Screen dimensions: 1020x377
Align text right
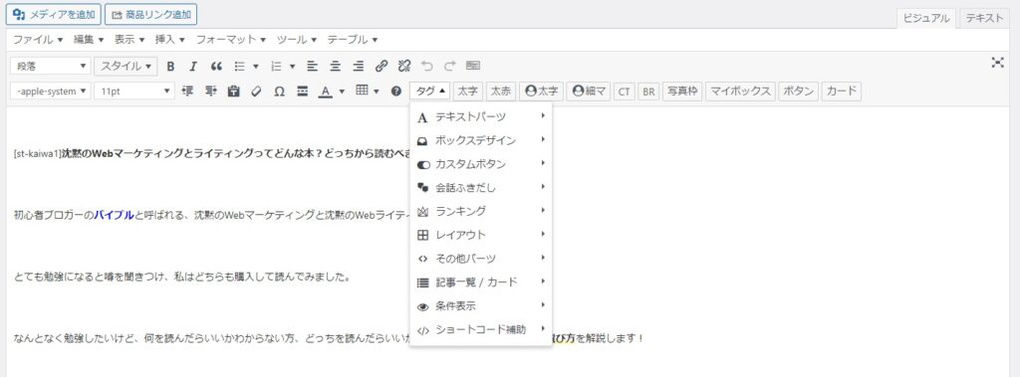pyautogui.click(x=358, y=67)
